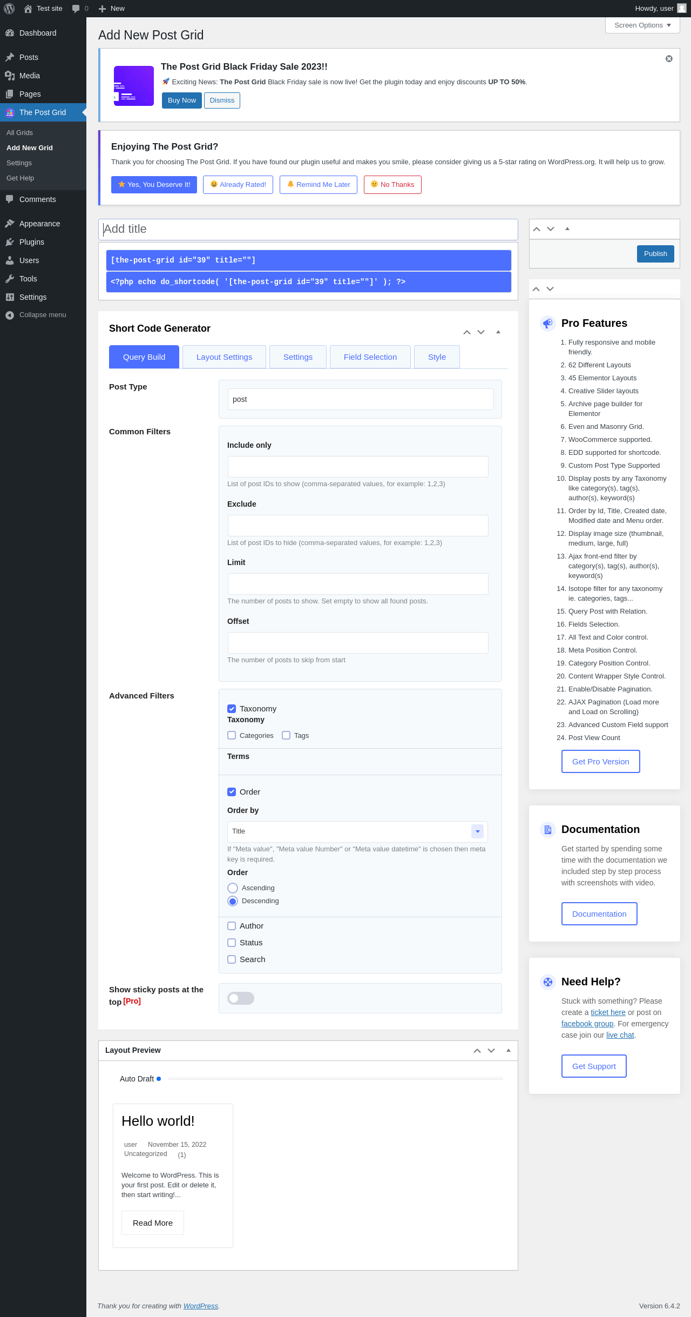Open the Order by Title dropdown
Image resolution: width=691 pixels, height=1317 pixels.
[357, 831]
